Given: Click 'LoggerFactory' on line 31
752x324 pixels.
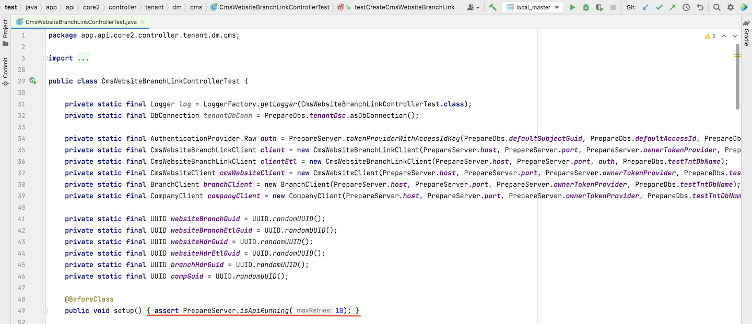Looking at the screenshot, I should [x=230, y=104].
